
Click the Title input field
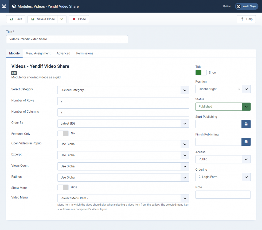click(x=67, y=39)
